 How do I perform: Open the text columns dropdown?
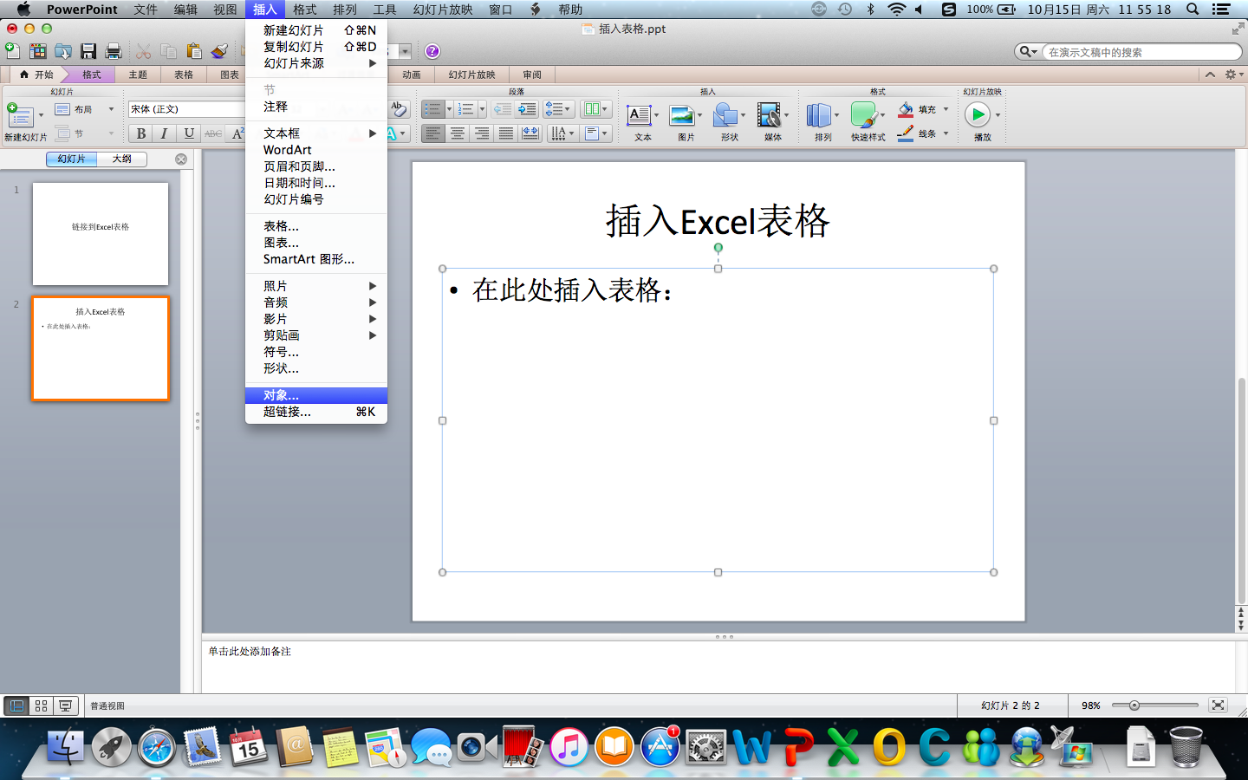[595, 109]
